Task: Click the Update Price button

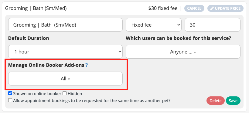Action: pyautogui.click(x=225, y=8)
